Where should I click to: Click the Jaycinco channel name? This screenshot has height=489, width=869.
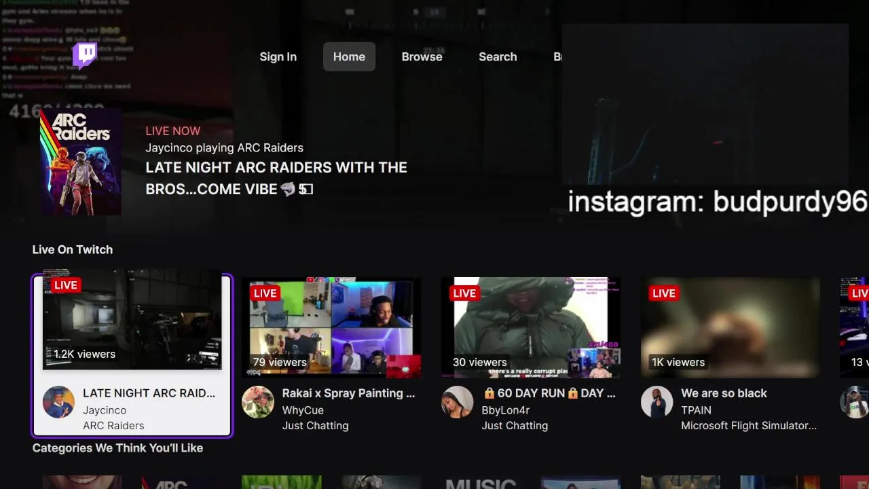(x=105, y=410)
